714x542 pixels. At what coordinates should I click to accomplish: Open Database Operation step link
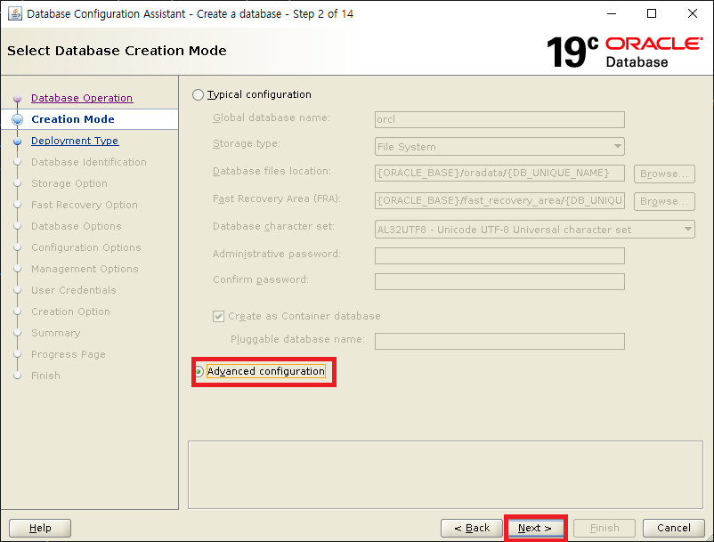click(82, 98)
